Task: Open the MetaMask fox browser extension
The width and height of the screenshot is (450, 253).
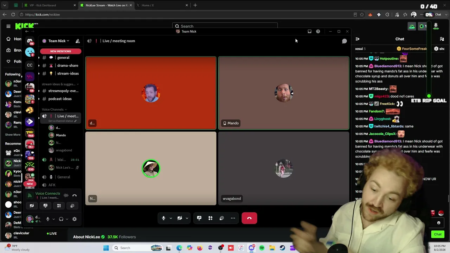Action: click(370, 15)
